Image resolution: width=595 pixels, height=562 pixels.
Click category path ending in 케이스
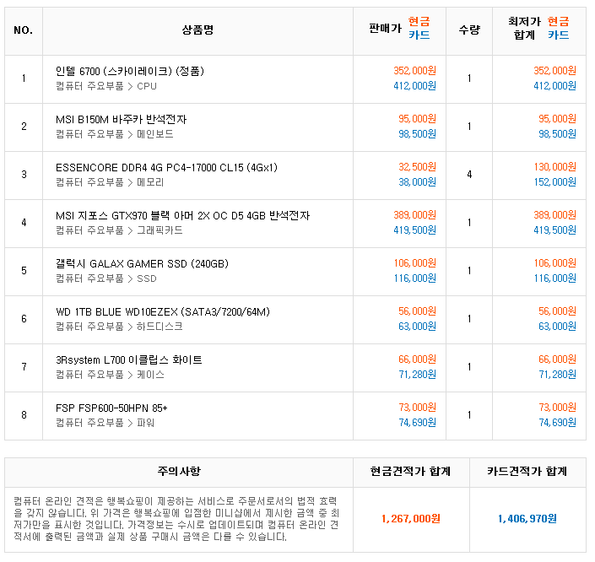click(x=110, y=375)
